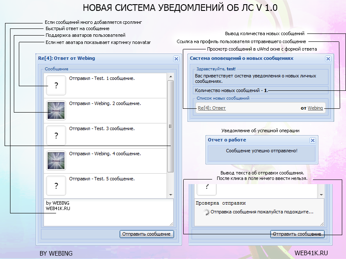Viewport: 346px width, 259px height.
Task: Click the text 'Отправил - Test. 3 сообщение.'
Action: (102, 128)
